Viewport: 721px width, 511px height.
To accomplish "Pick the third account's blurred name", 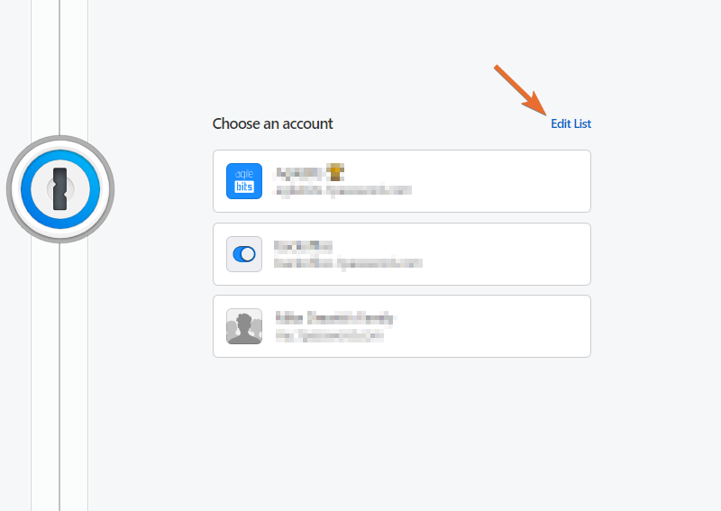I will tap(334, 318).
